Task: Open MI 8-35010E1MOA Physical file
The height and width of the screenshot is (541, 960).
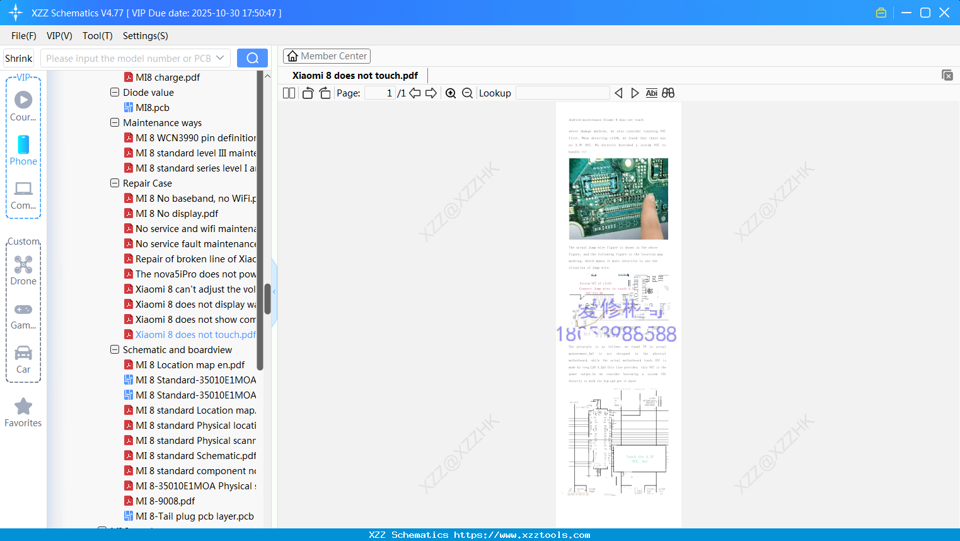Action: tap(190, 486)
